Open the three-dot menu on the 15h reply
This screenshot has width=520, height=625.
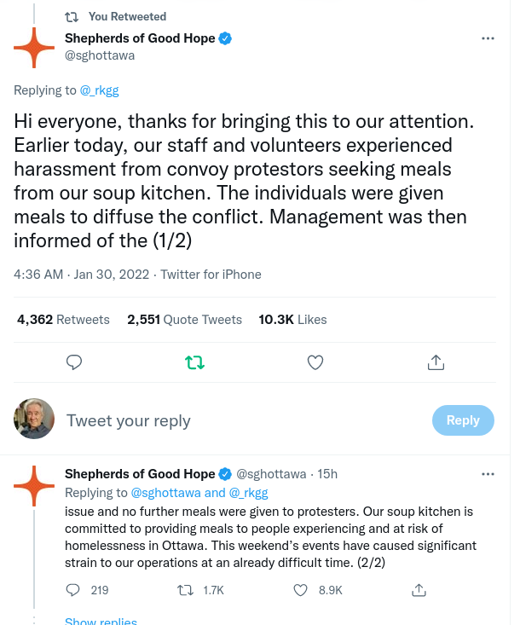point(488,474)
